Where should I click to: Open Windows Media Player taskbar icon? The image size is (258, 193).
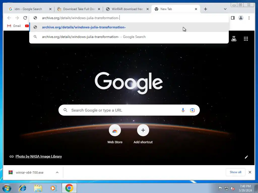[53, 188]
